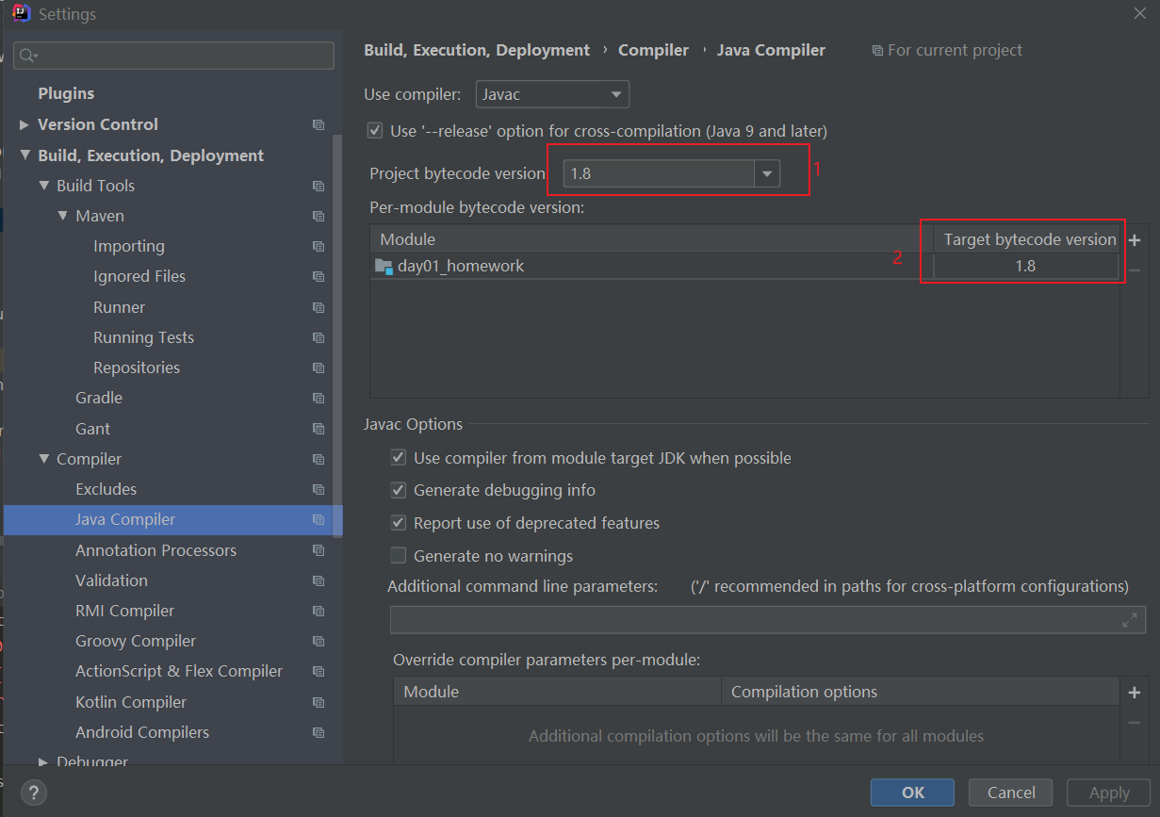Click the OK button
Image resolution: width=1160 pixels, height=817 pixels.
pyautogui.click(x=910, y=792)
